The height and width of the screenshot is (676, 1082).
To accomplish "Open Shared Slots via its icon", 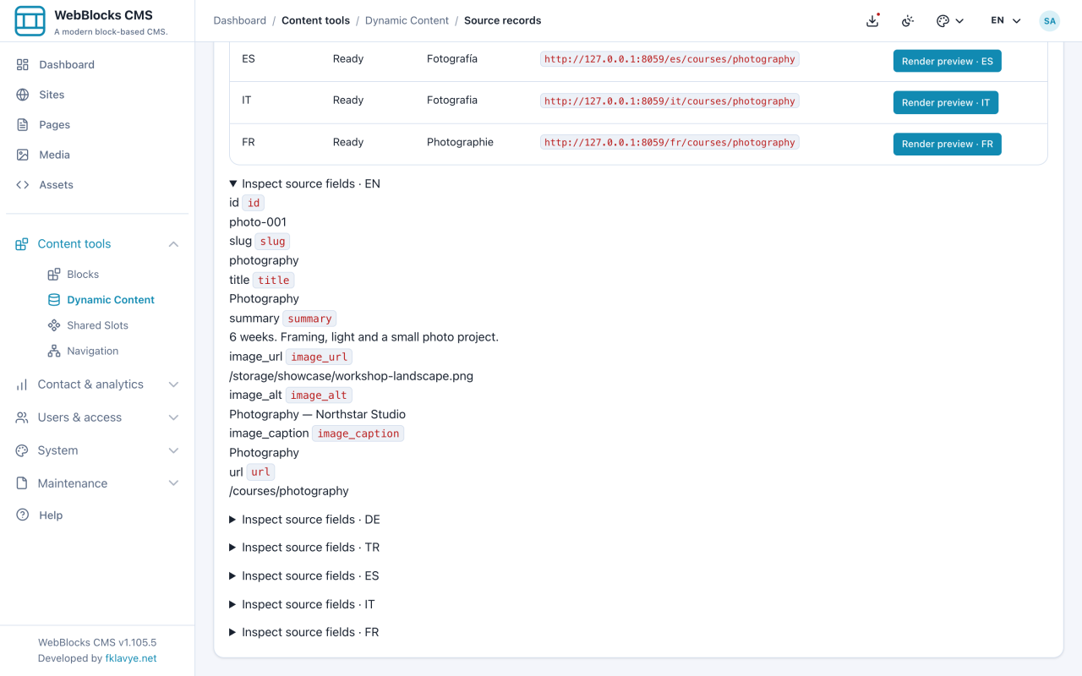I will click(x=54, y=325).
